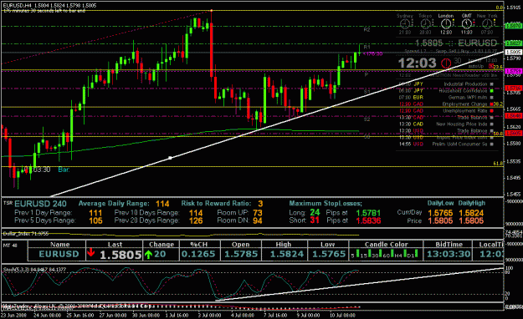523x319 pixels.
Task: Click the Long stop loss price 1.5781
Action: pyautogui.click(x=368, y=213)
